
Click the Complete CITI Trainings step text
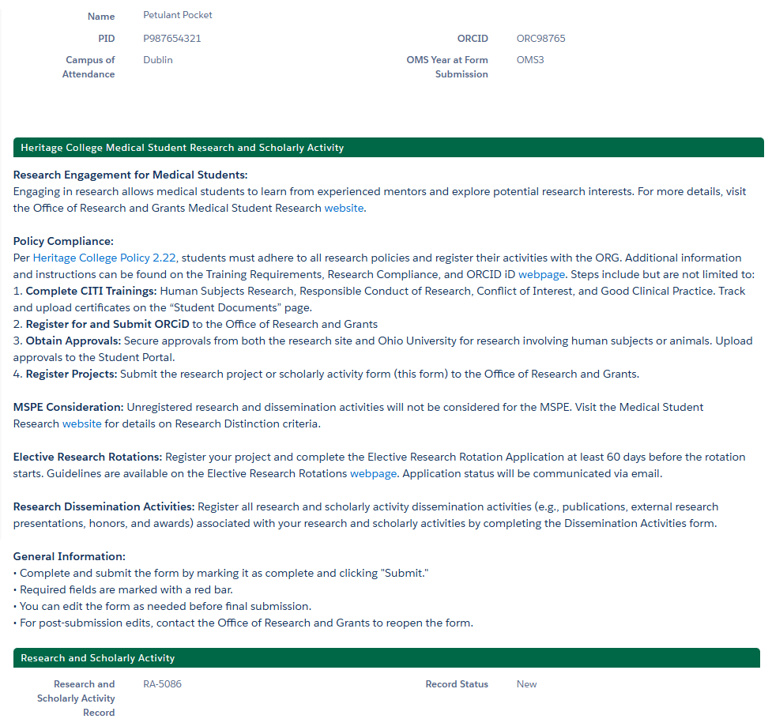(91, 291)
